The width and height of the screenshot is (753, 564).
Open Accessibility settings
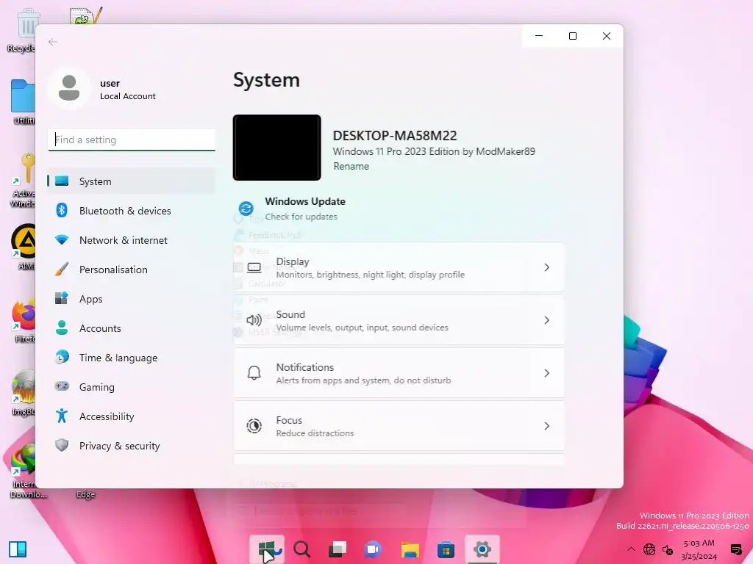131,416
